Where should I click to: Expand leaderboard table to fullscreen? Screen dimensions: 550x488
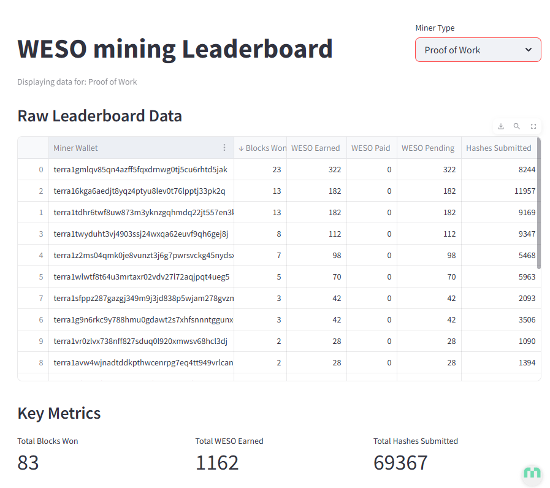coord(533,126)
